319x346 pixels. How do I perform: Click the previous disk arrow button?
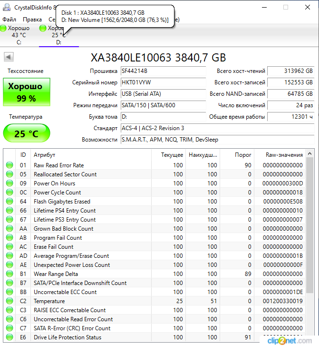click(x=9, y=57)
